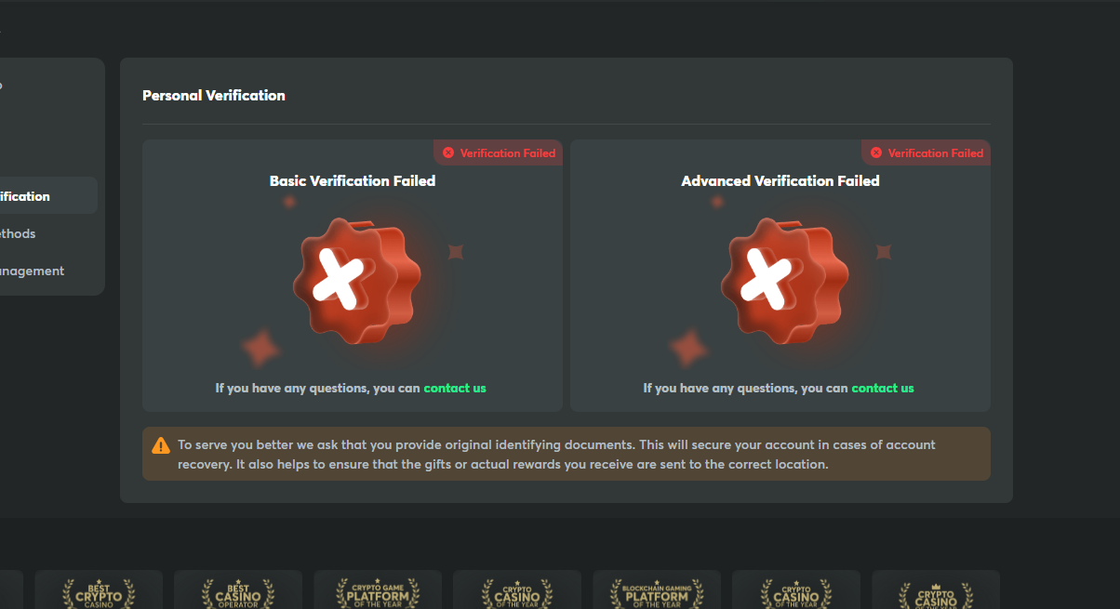Click the Crypto Casino badge right of Blockchain Gaming
Image resolution: width=1120 pixels, height=609 pixels.
[x=796, y=590]
